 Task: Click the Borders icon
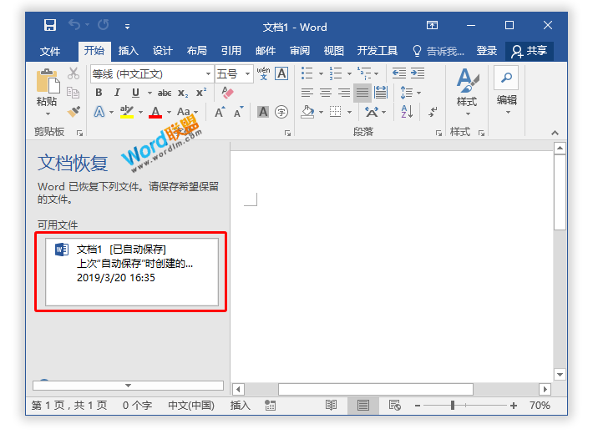click(x=336, y=112)
